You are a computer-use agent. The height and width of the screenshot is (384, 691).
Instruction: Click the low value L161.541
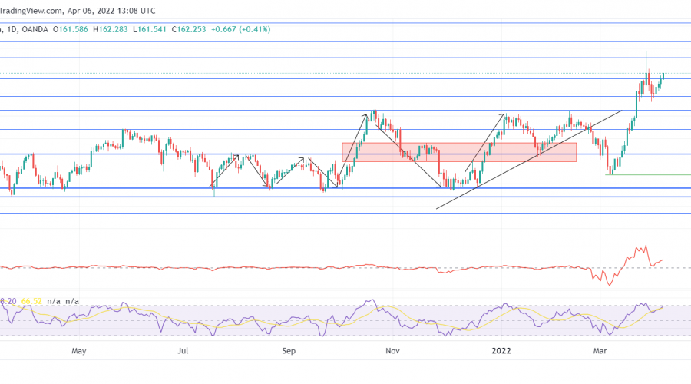coord(150,29)
